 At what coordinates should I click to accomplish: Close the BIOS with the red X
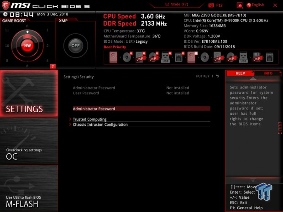[275, 5]
